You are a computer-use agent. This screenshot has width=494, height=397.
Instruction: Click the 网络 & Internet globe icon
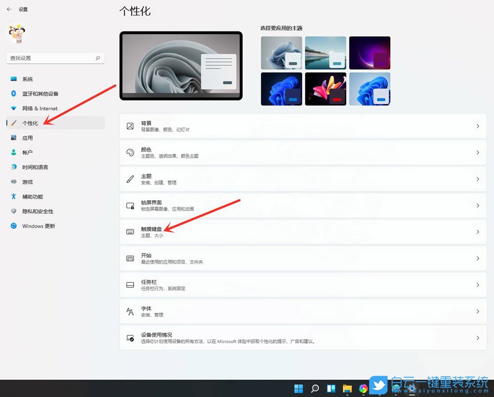click(13, 108)
